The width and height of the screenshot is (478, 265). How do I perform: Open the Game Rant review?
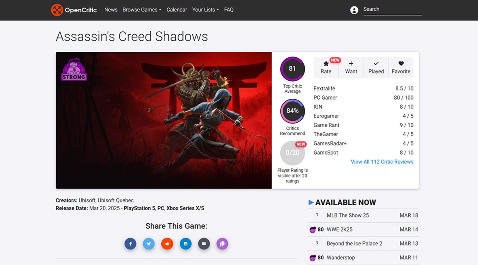tap(327, 125)
